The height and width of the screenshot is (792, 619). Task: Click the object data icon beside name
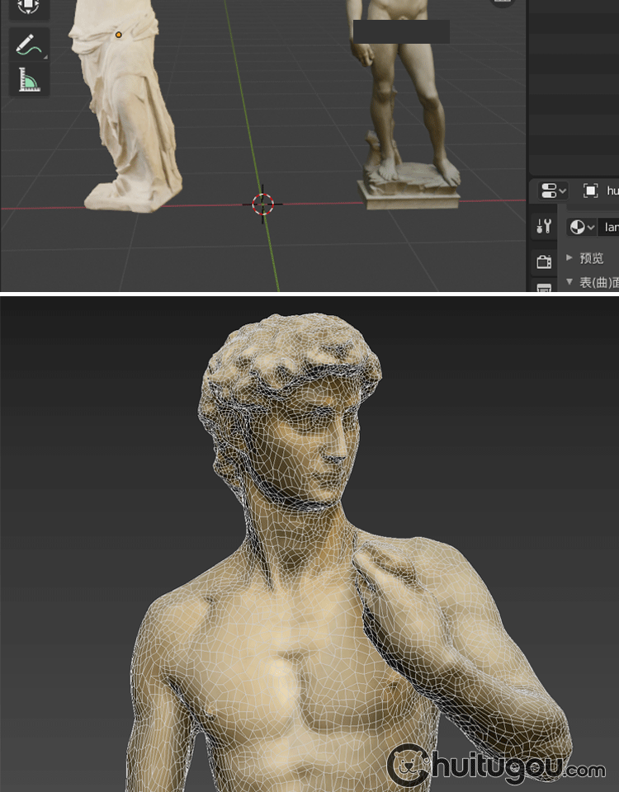coord(590,191)
